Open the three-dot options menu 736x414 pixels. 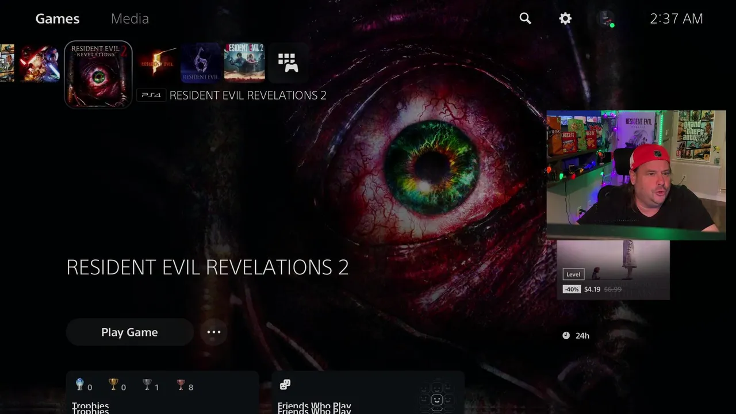(214, 332)
